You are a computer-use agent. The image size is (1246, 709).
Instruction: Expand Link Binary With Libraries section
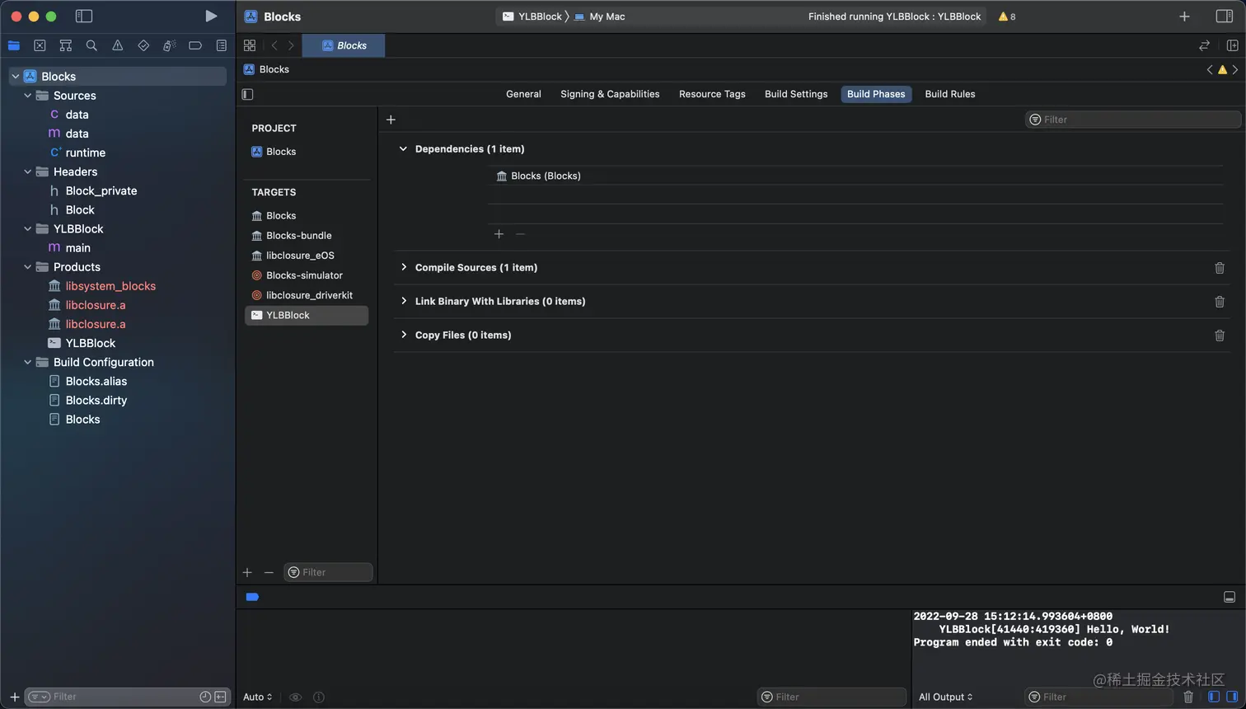tap(403, 301)
